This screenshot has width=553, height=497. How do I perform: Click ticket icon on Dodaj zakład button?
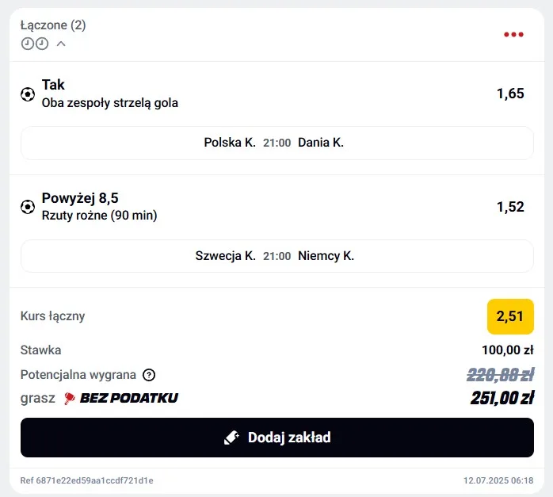(x=231, y=438)
